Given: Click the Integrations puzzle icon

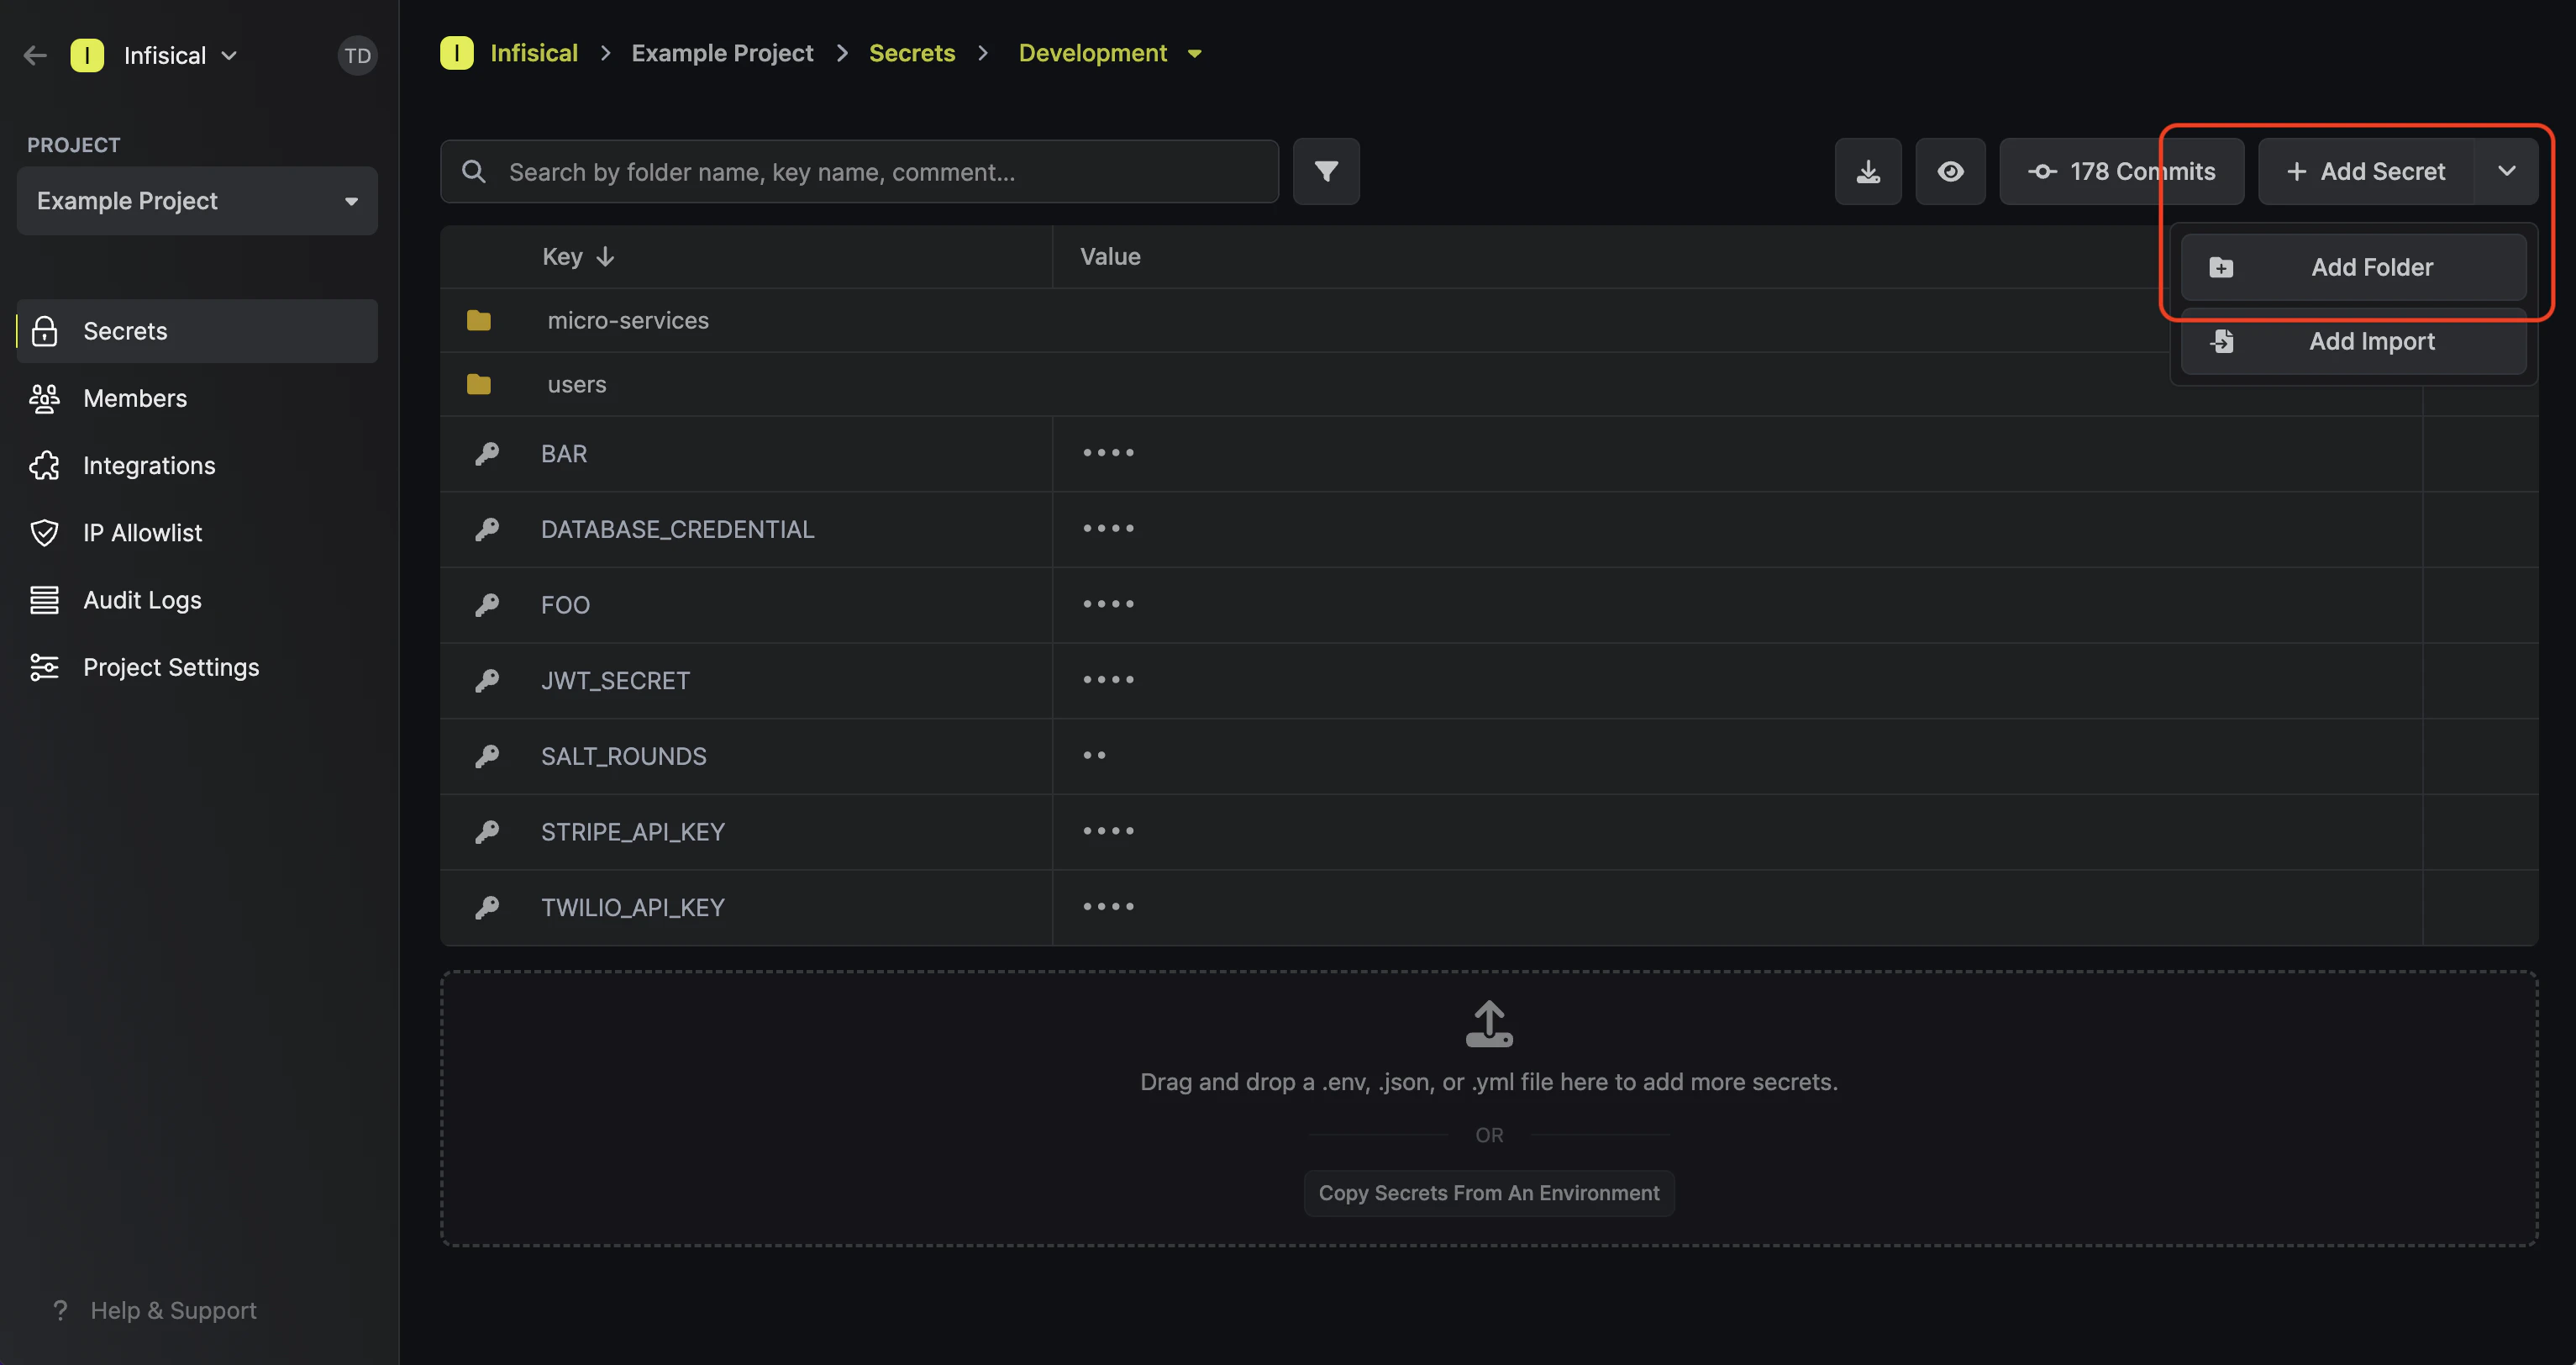Looking at the screenshot, I should [44, 466].
